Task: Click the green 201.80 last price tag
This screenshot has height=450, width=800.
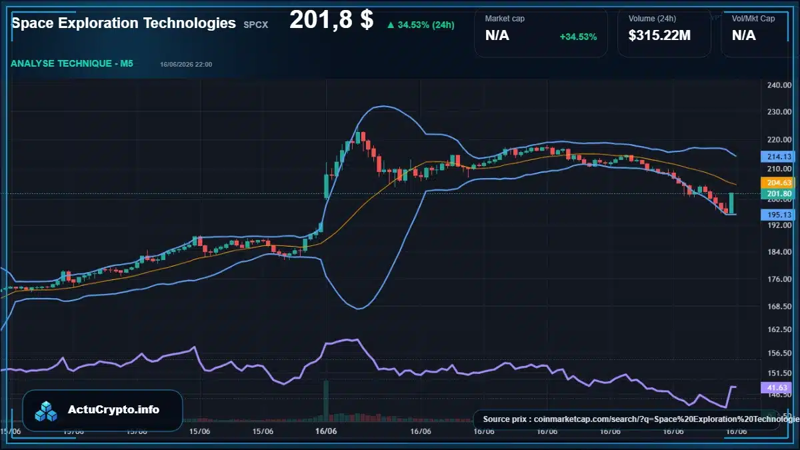Action: [779, 193]
